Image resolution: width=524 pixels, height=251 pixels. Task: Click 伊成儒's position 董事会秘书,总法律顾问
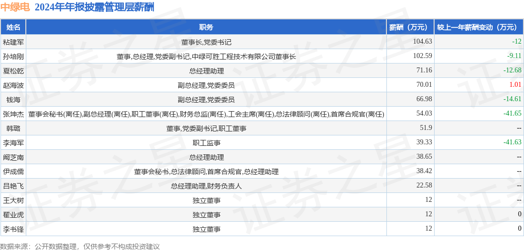[206, 171]
